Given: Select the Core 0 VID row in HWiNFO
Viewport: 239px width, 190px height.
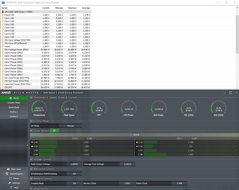Looking at the screenshot, I should click(46, 15).
